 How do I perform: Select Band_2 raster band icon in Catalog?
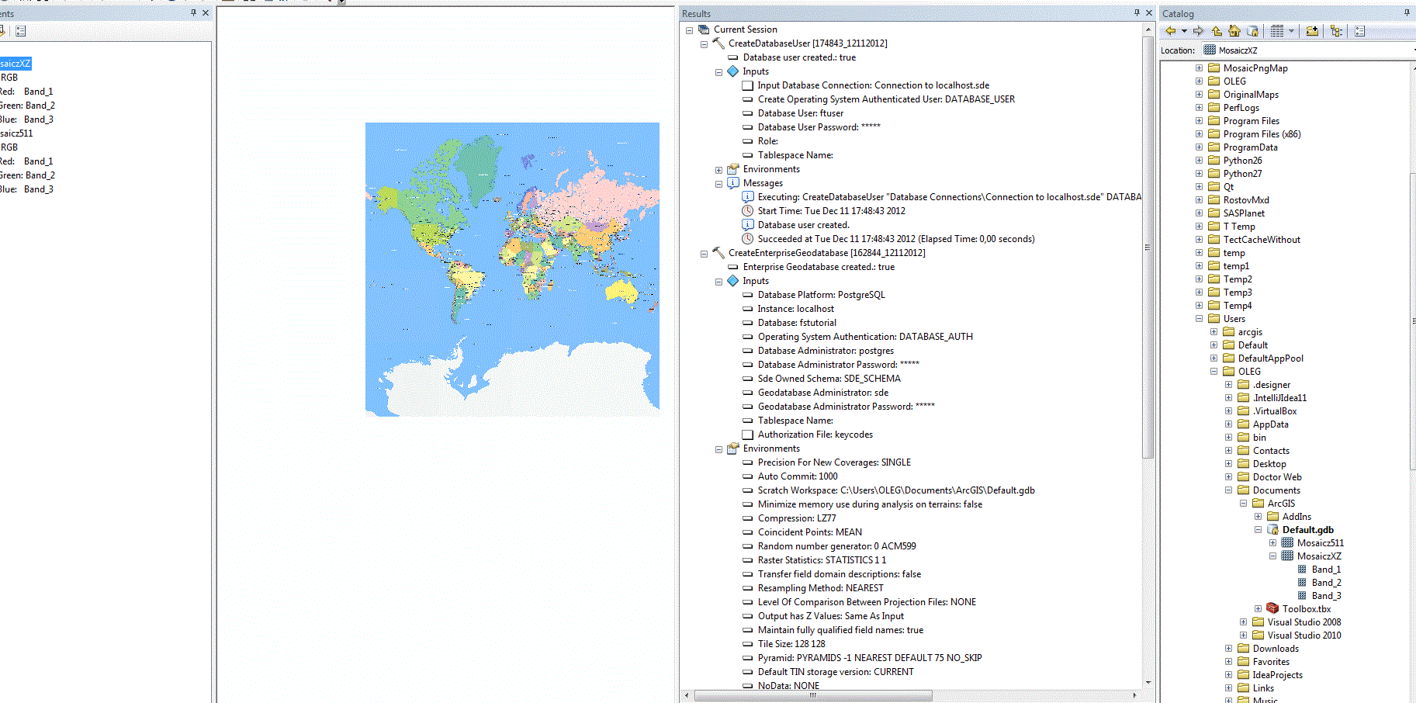pyautogui.click(x=1302, y=583)
